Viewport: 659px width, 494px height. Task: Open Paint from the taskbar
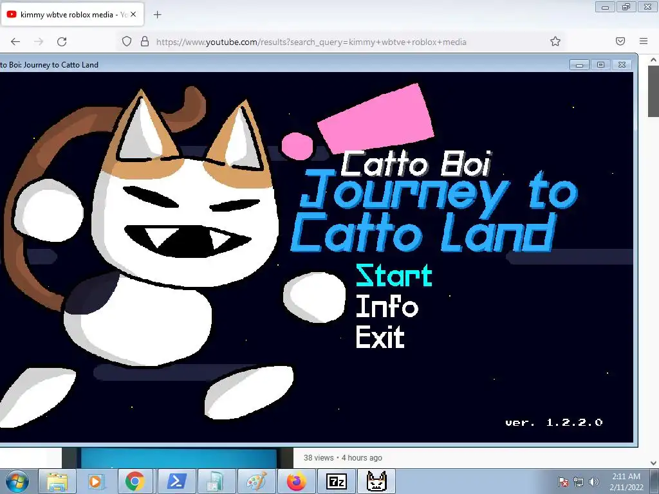coord(256,481)
